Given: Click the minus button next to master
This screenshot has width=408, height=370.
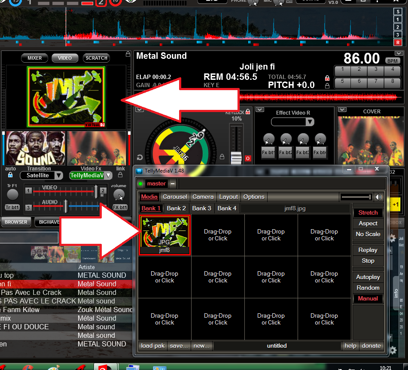Looking at the screenshot, I should (172, 184).
